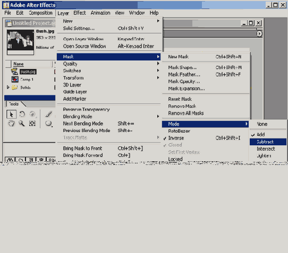This screenshot has height=253, width=288.
Task: Click the Comp 1 composition icon
Action: 15,80
